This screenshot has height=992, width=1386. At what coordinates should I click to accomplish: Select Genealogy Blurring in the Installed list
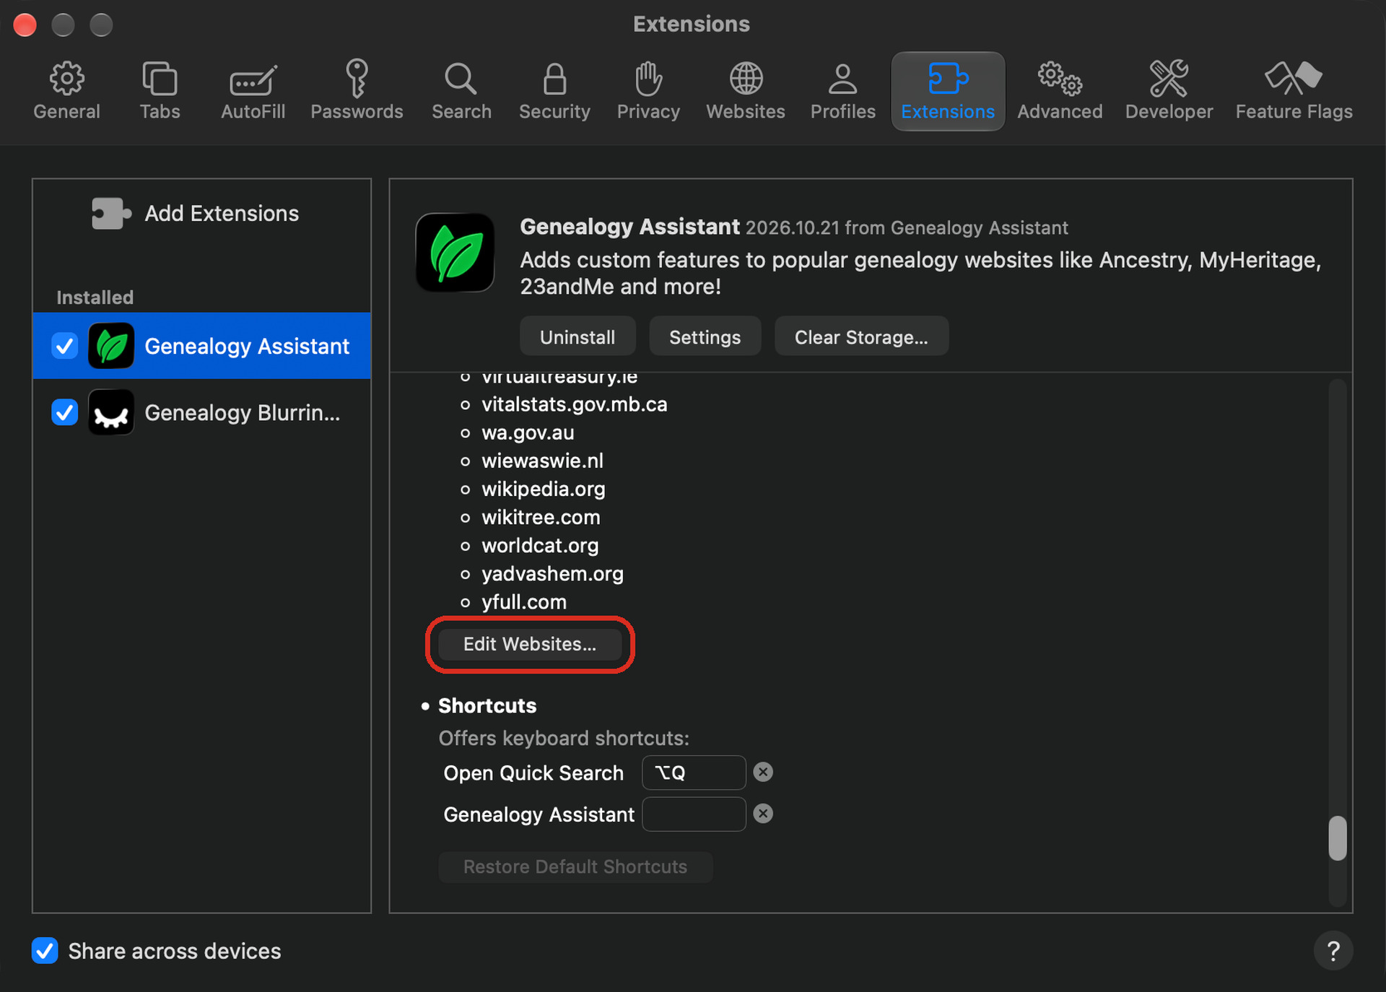pos(202,412)
